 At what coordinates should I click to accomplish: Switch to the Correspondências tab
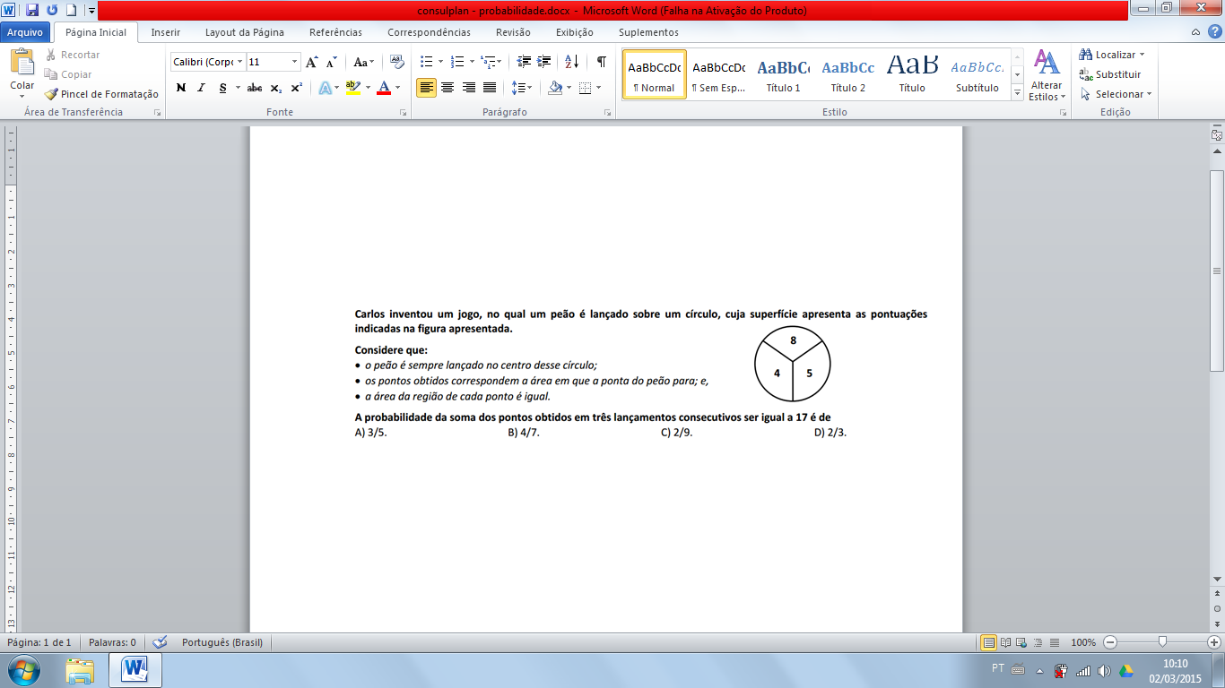coord(430,32)
